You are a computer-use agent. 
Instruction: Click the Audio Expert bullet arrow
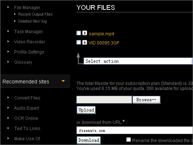tap(8, 108)
